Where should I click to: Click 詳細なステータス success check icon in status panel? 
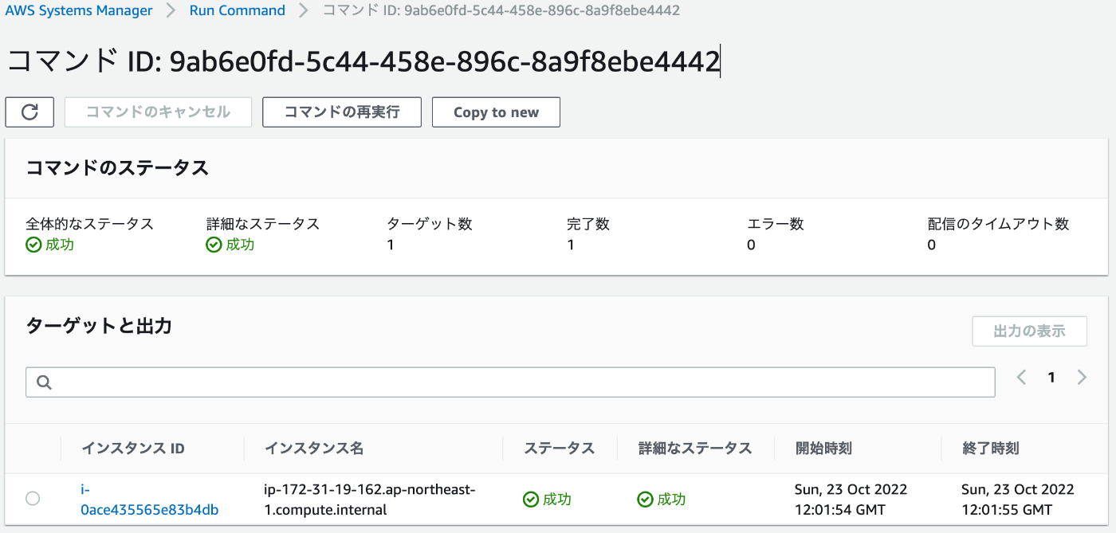(x=214, y=245)
